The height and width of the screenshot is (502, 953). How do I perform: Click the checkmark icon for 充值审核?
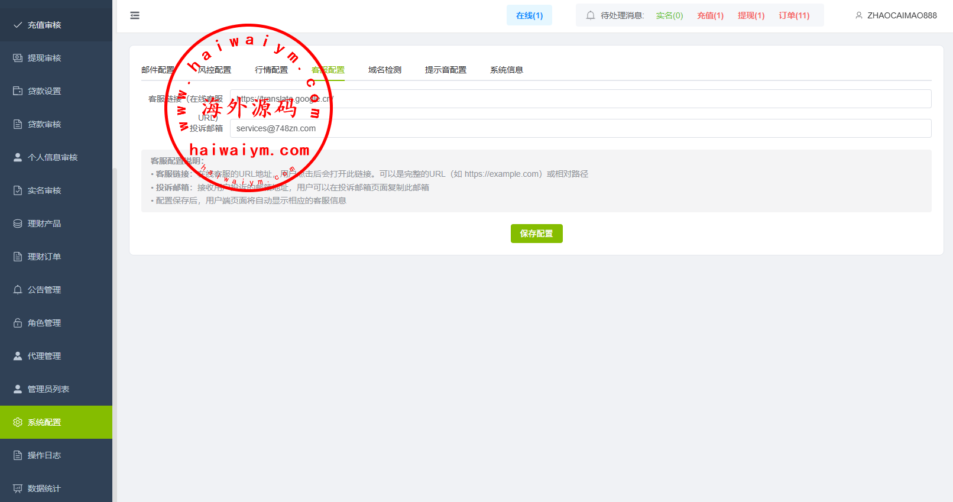(x=18, y=25)
